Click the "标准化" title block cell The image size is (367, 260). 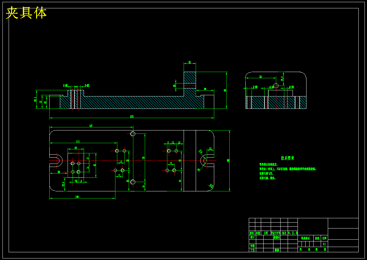point(277,237)
